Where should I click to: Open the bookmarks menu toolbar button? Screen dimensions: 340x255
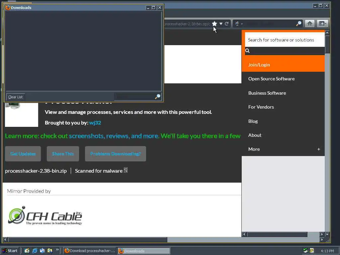point(322,24)
